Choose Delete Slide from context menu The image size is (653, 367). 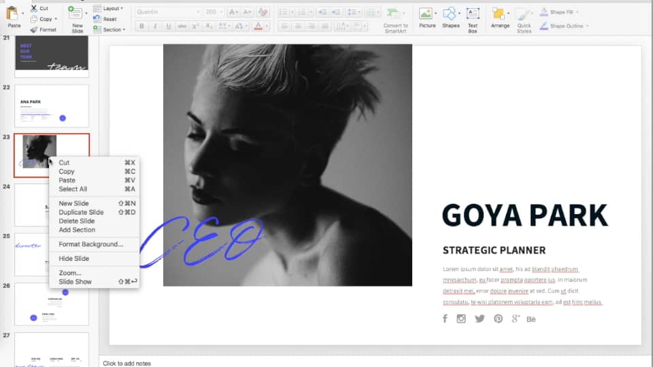point(94,221)
